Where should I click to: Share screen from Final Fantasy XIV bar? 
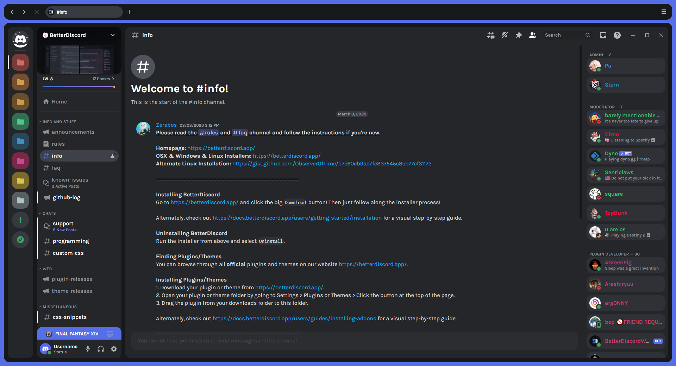click(110, 334)
